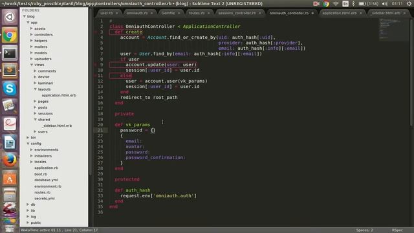Expand the helpers folder
414x233 pixels.
(32, 40)
